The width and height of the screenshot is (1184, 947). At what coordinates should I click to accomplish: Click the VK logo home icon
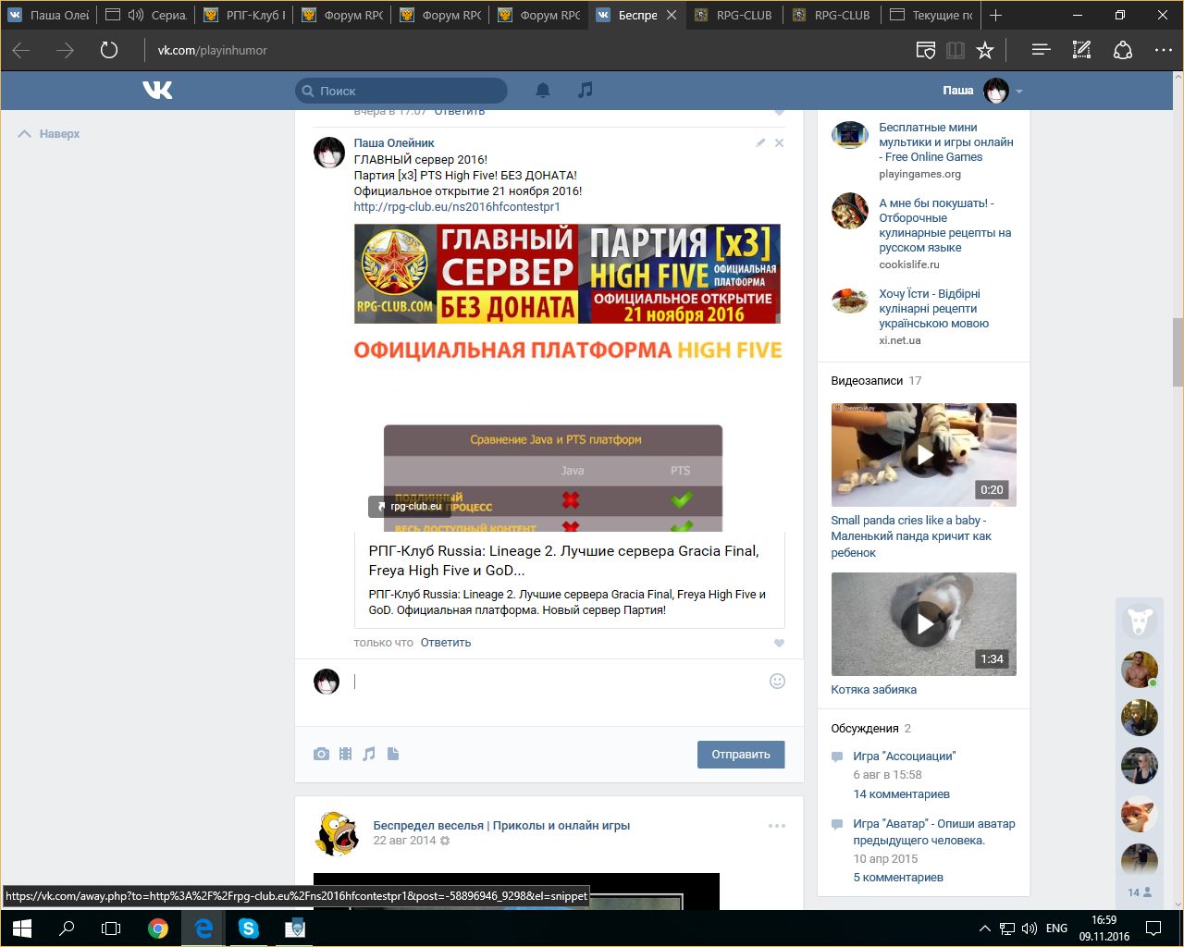tap(157, 90)
